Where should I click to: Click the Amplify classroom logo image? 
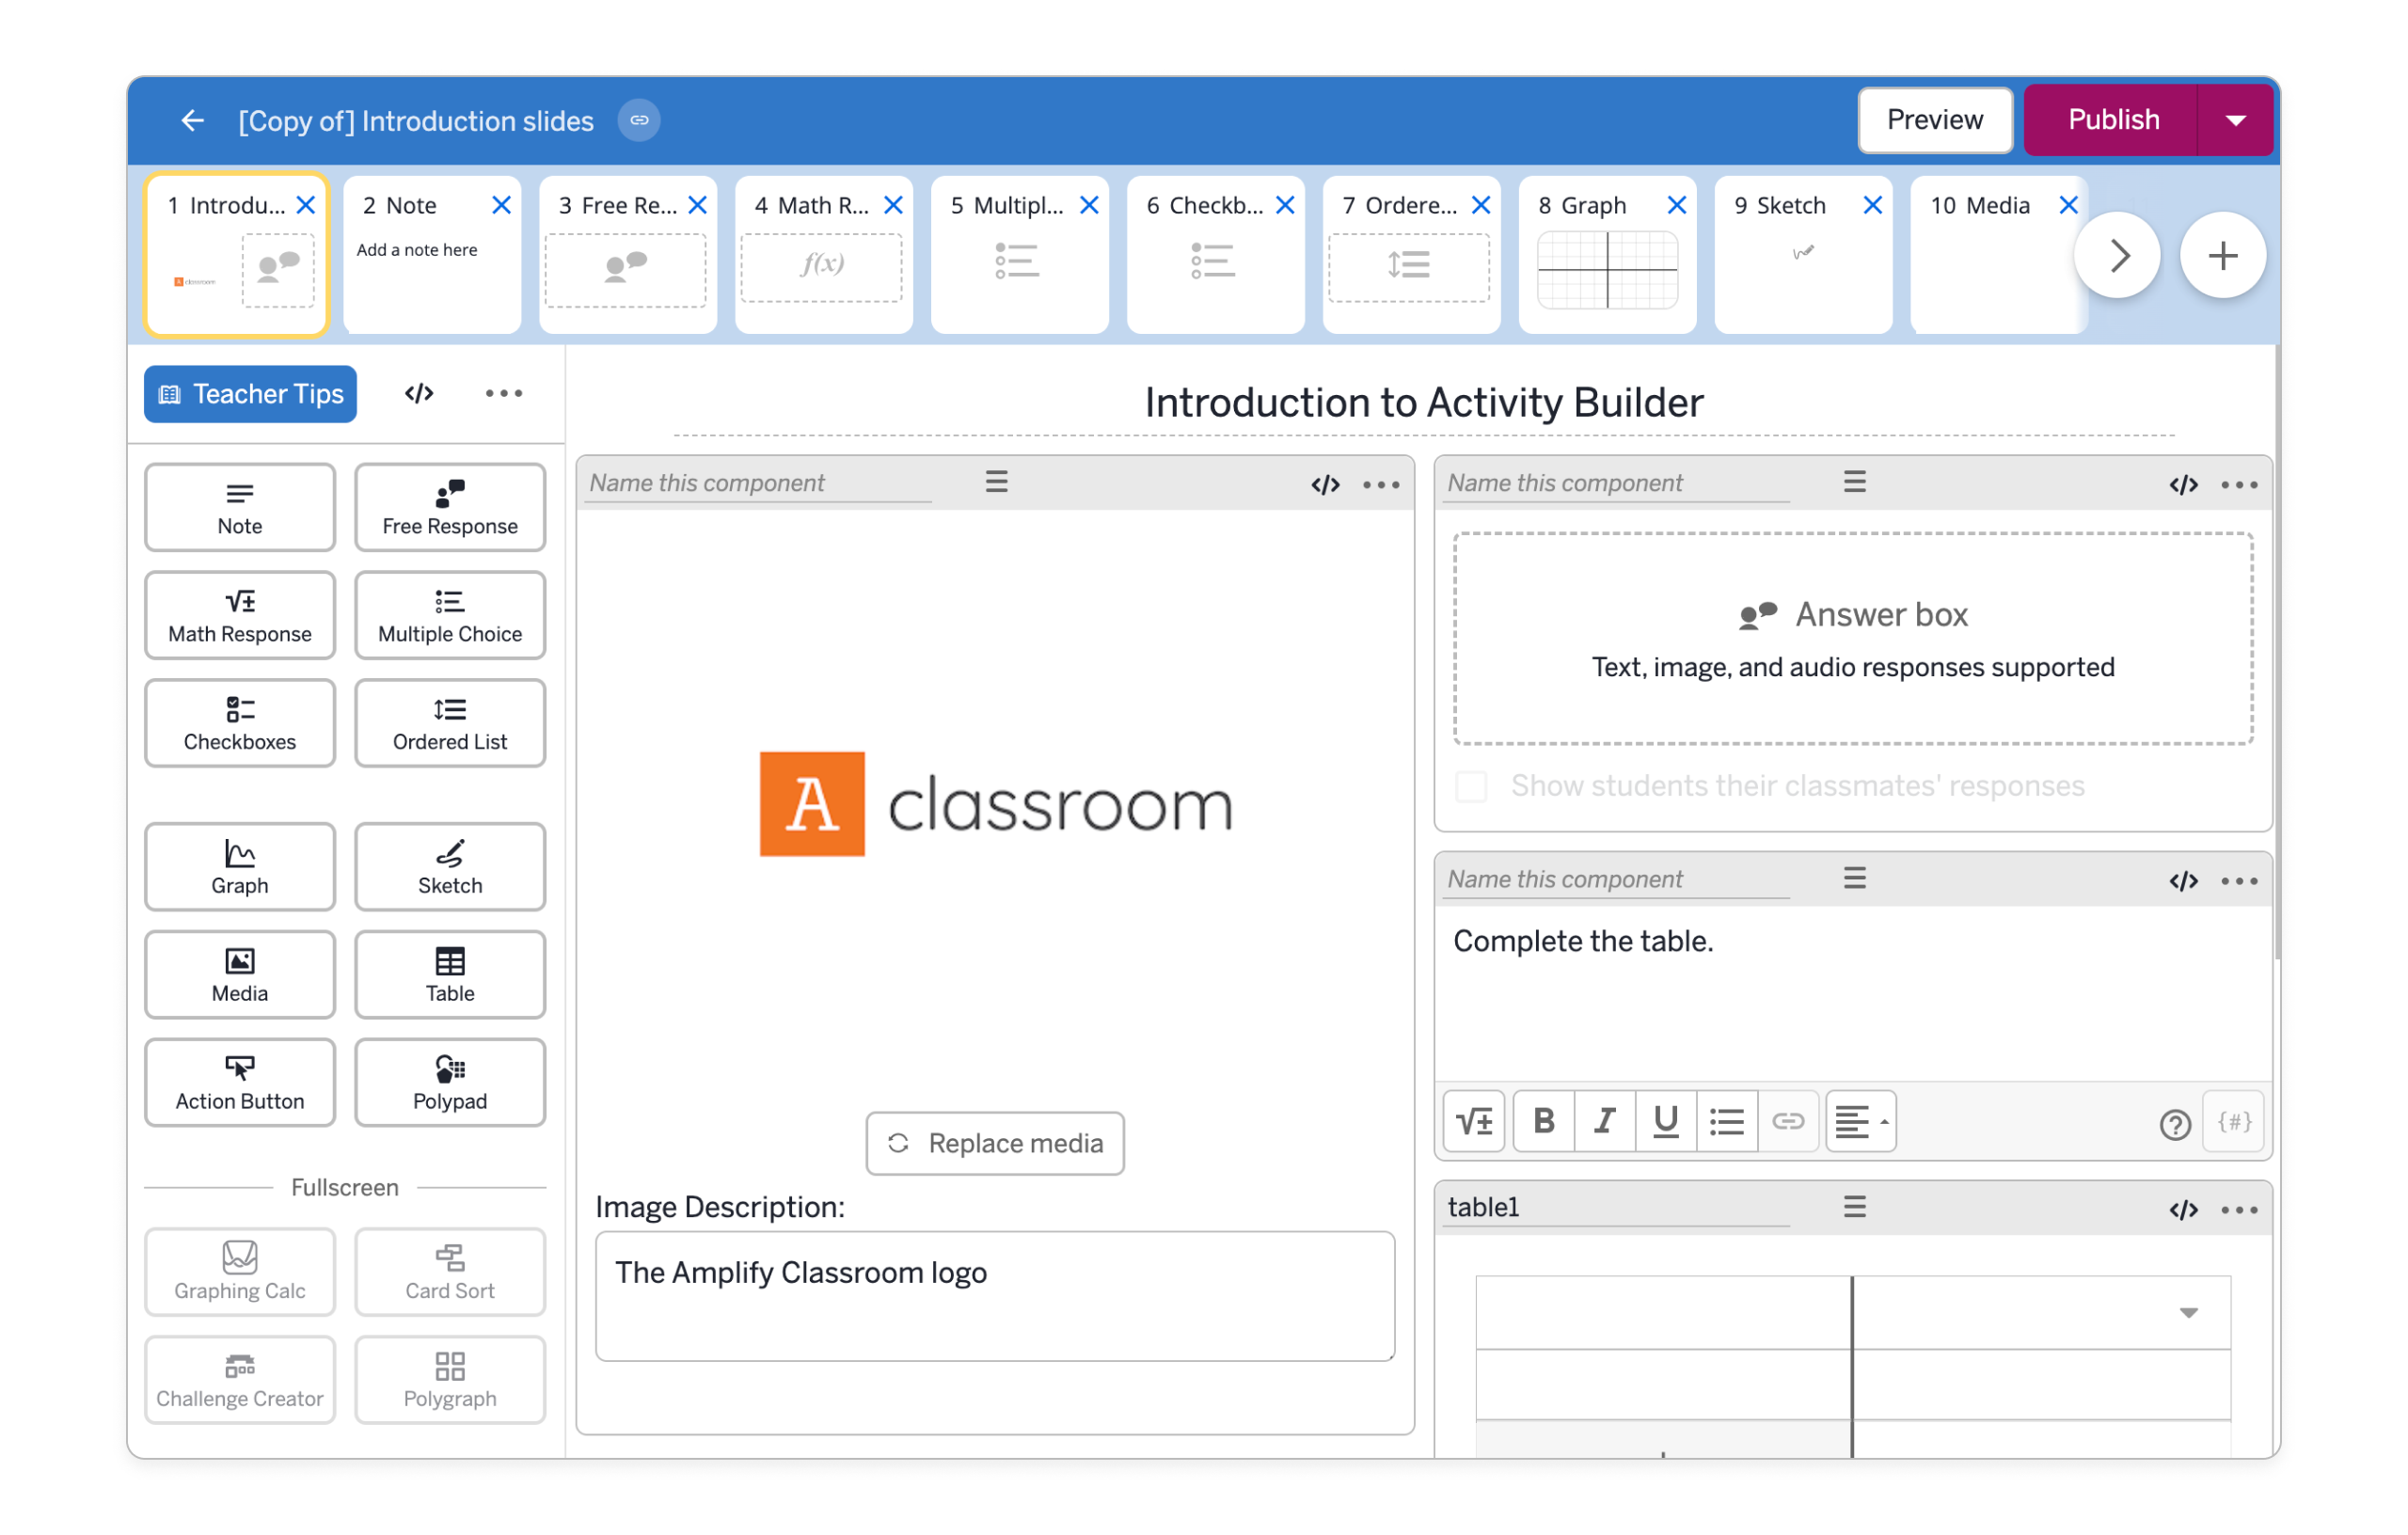coord(997,805)
